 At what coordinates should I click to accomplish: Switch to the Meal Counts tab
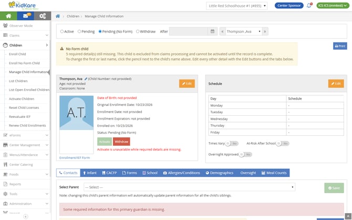point(274,173)
